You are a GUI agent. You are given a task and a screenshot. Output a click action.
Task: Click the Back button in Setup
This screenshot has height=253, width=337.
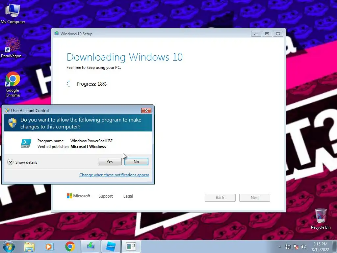click(x=220, y=198)
